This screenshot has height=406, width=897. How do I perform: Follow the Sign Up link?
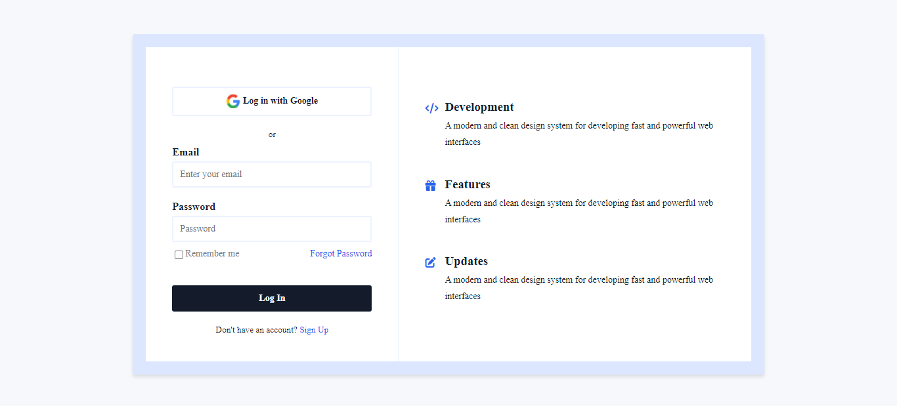point(314,330)
